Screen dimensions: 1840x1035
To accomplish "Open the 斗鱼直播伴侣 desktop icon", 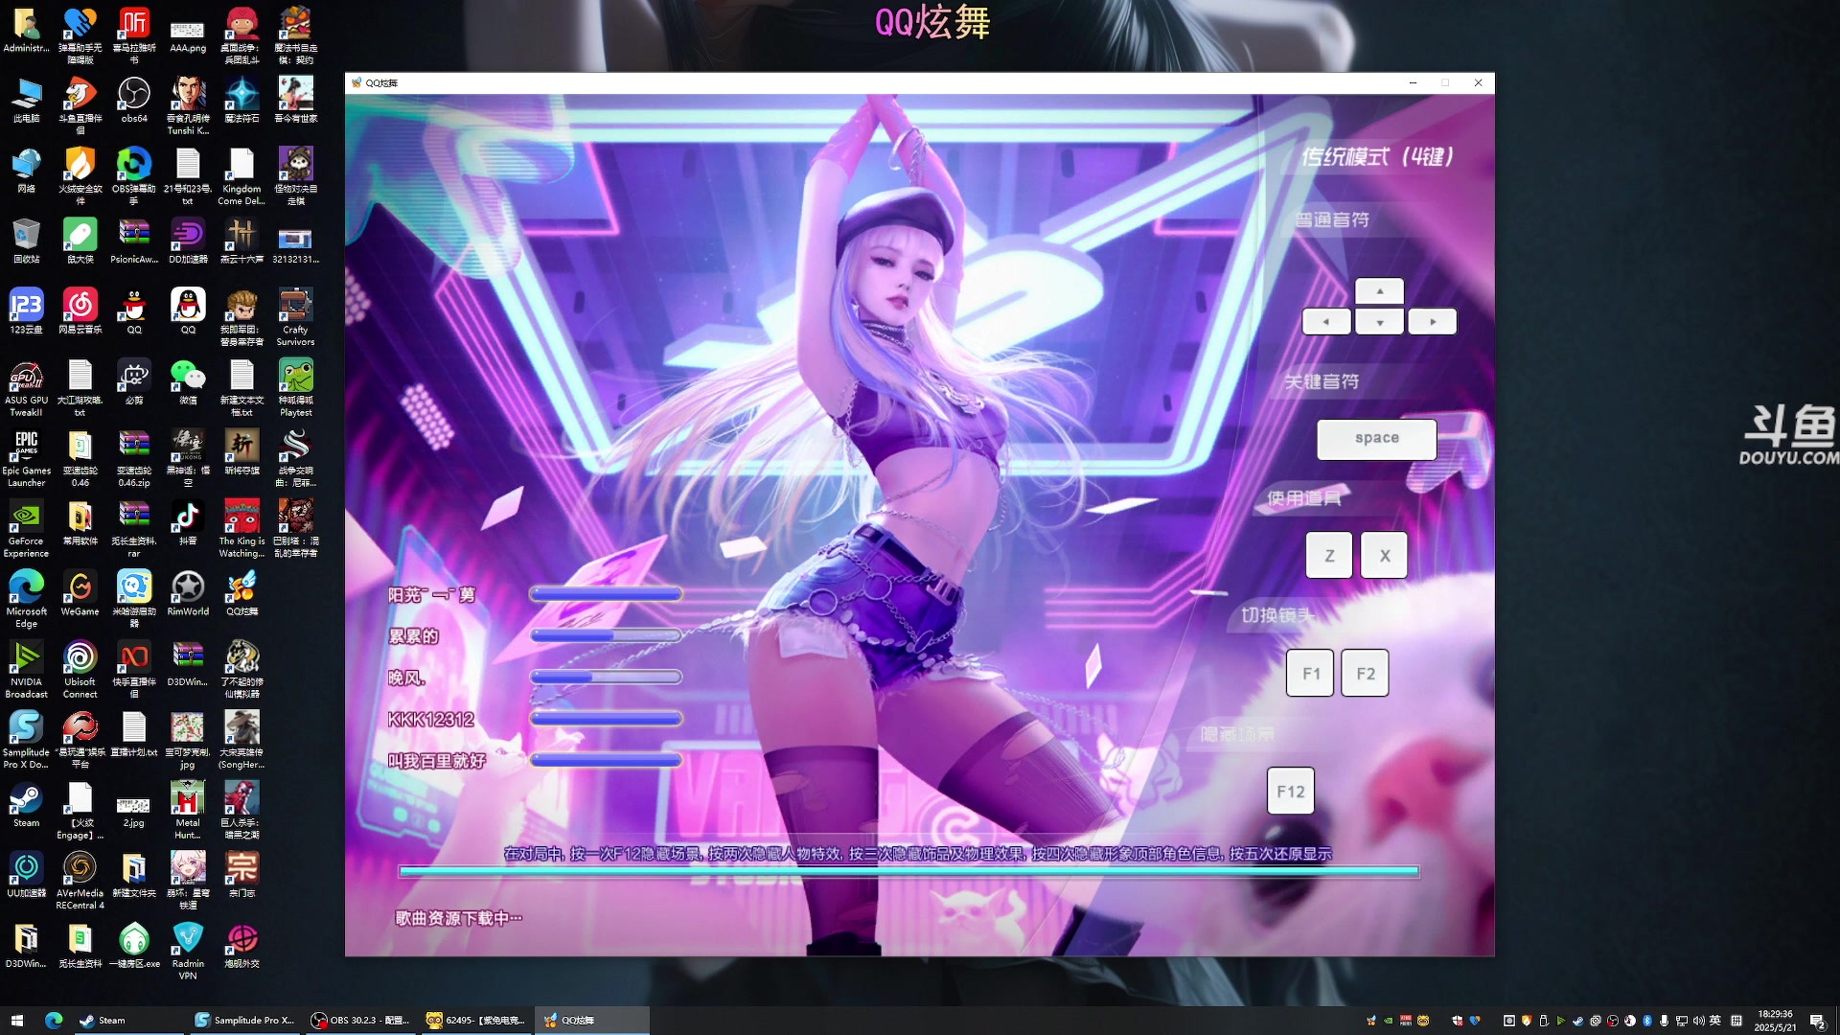I will click(x=80, y=105).
